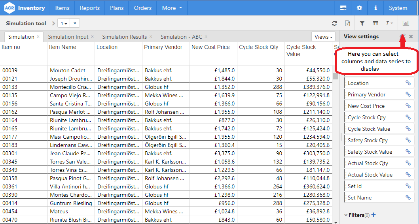Toggle link icon for Cycle Stock Qty
This screenshot has width=419, height=224.
click(x=408, y=117)
